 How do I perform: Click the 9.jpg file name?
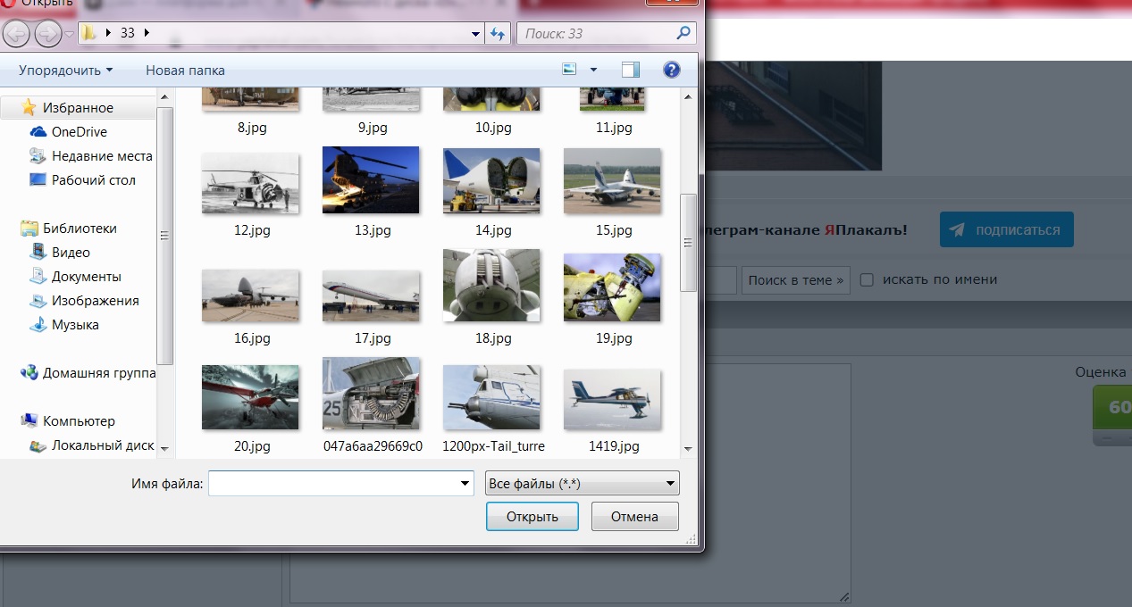pyautogui.click(x=373, y=128)
